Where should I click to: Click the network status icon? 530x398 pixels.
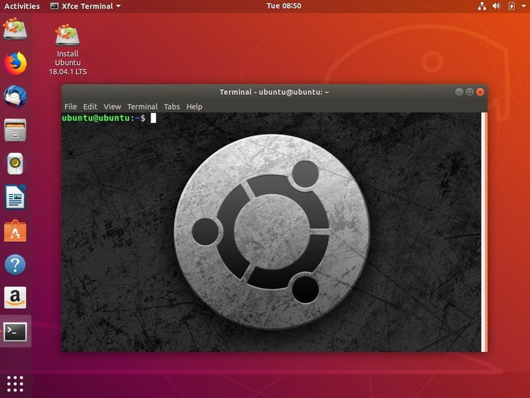click(x=482, y=6)
